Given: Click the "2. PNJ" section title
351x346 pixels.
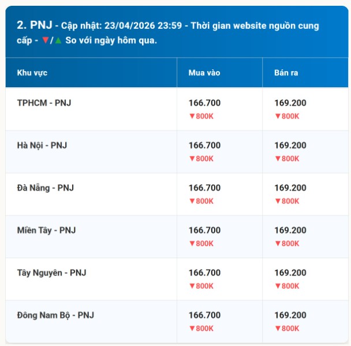Looking at the screenshot, I should tap(34, 25).
